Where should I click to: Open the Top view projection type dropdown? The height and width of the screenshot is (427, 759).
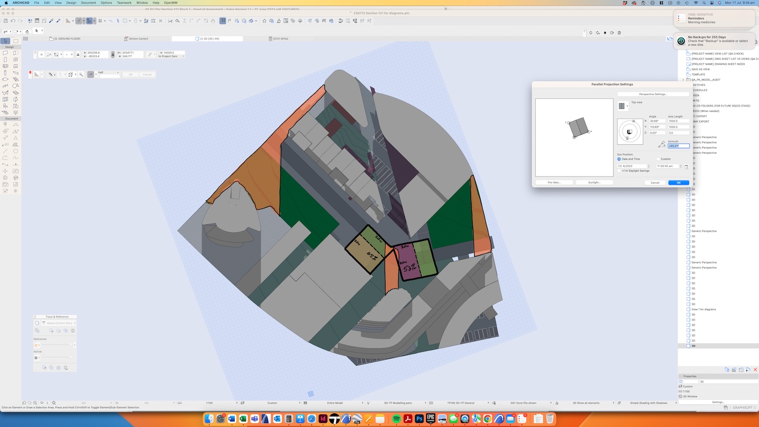tap(623, 106)
